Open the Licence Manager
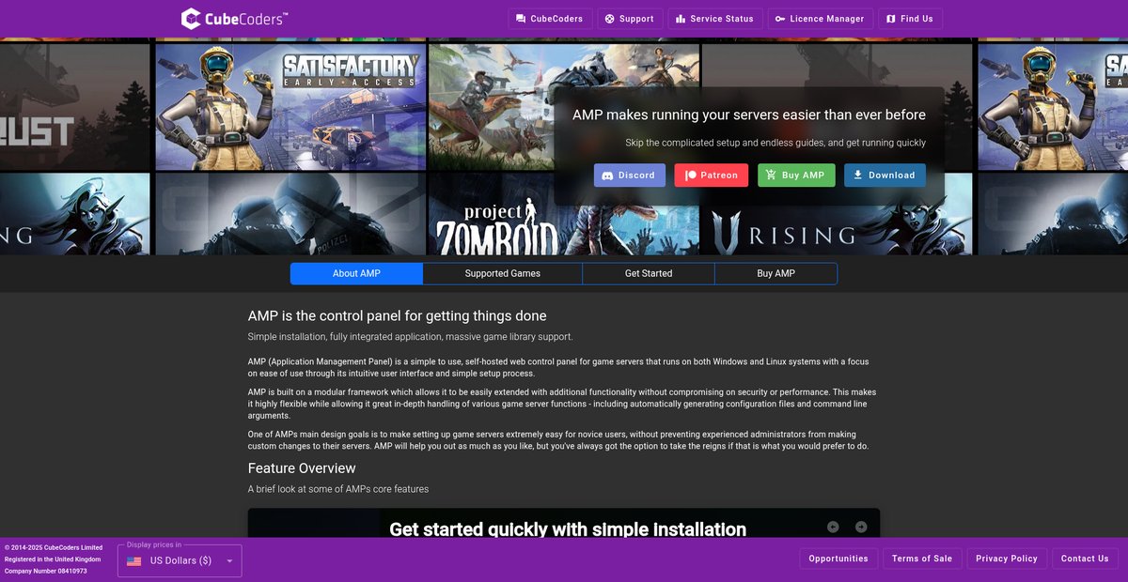Viewport: 1128px width, 582px height. pyautogui.click(x=820, y=19)
